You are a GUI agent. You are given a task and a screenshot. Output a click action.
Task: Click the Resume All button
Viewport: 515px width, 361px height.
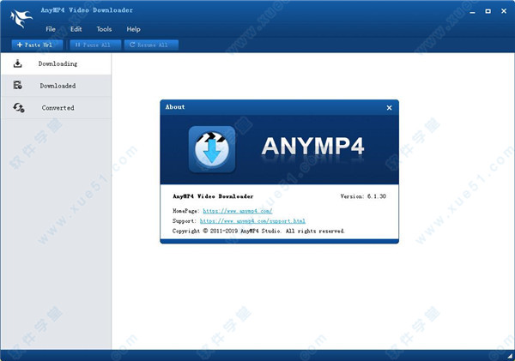pos(151,45)
